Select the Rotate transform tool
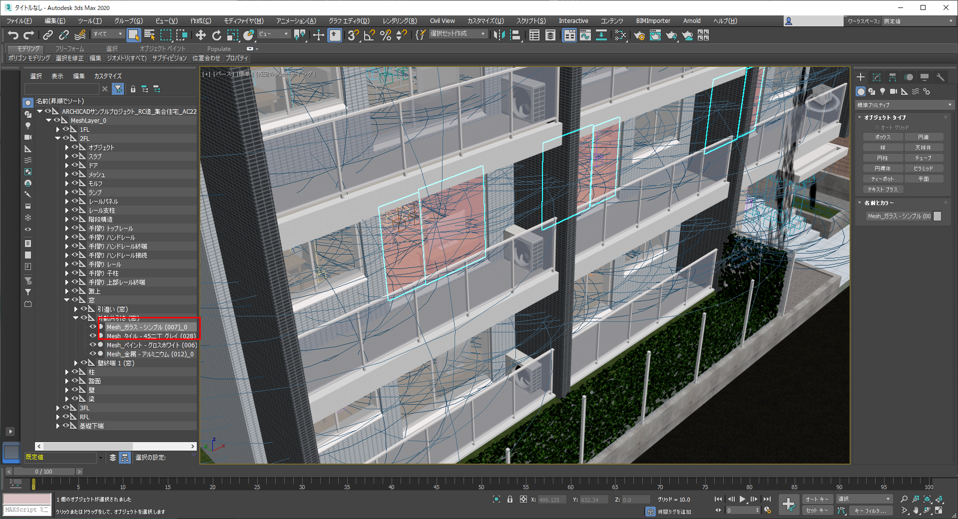 216,35
